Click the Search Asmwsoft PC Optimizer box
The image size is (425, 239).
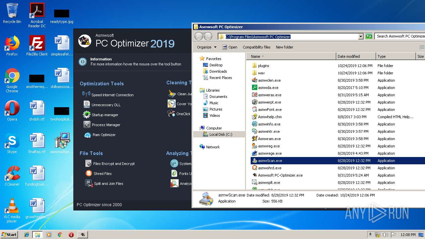(400, 37)
